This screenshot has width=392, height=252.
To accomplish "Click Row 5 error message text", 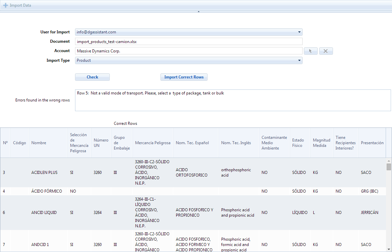I will 150,93.
